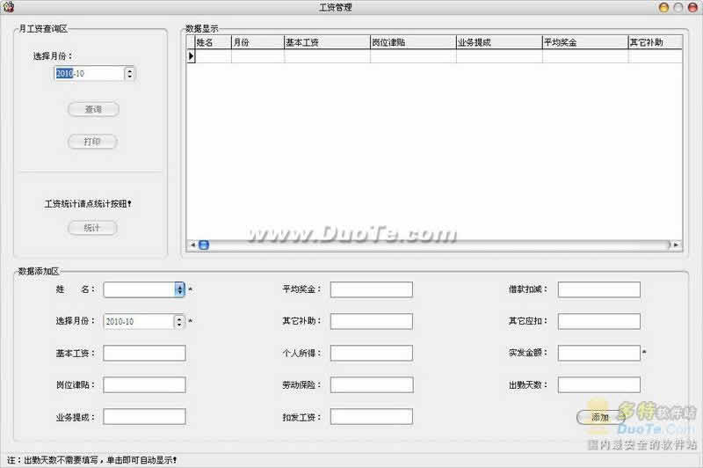
Task: Click the 劳动保险 input field
Action: pyautogui.click(x=371, y=385)
